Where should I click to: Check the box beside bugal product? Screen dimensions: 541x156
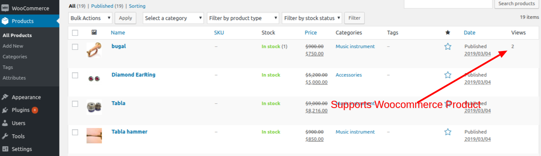(x=75, y=47)
